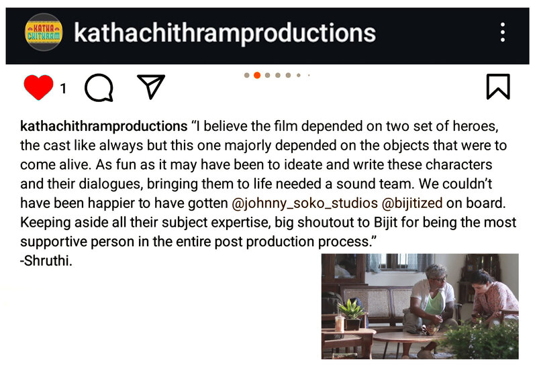
Task: Click the post caption quote text
Action: (x=268, y=184)
